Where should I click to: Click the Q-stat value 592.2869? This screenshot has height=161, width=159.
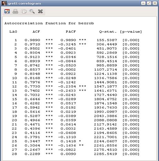coord(107,53)
